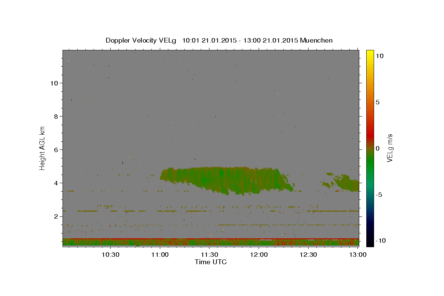
Task: Click the colorbar value 0
Action: coord(377,148)
